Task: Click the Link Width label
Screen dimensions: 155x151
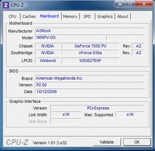Action: (38, 115)
